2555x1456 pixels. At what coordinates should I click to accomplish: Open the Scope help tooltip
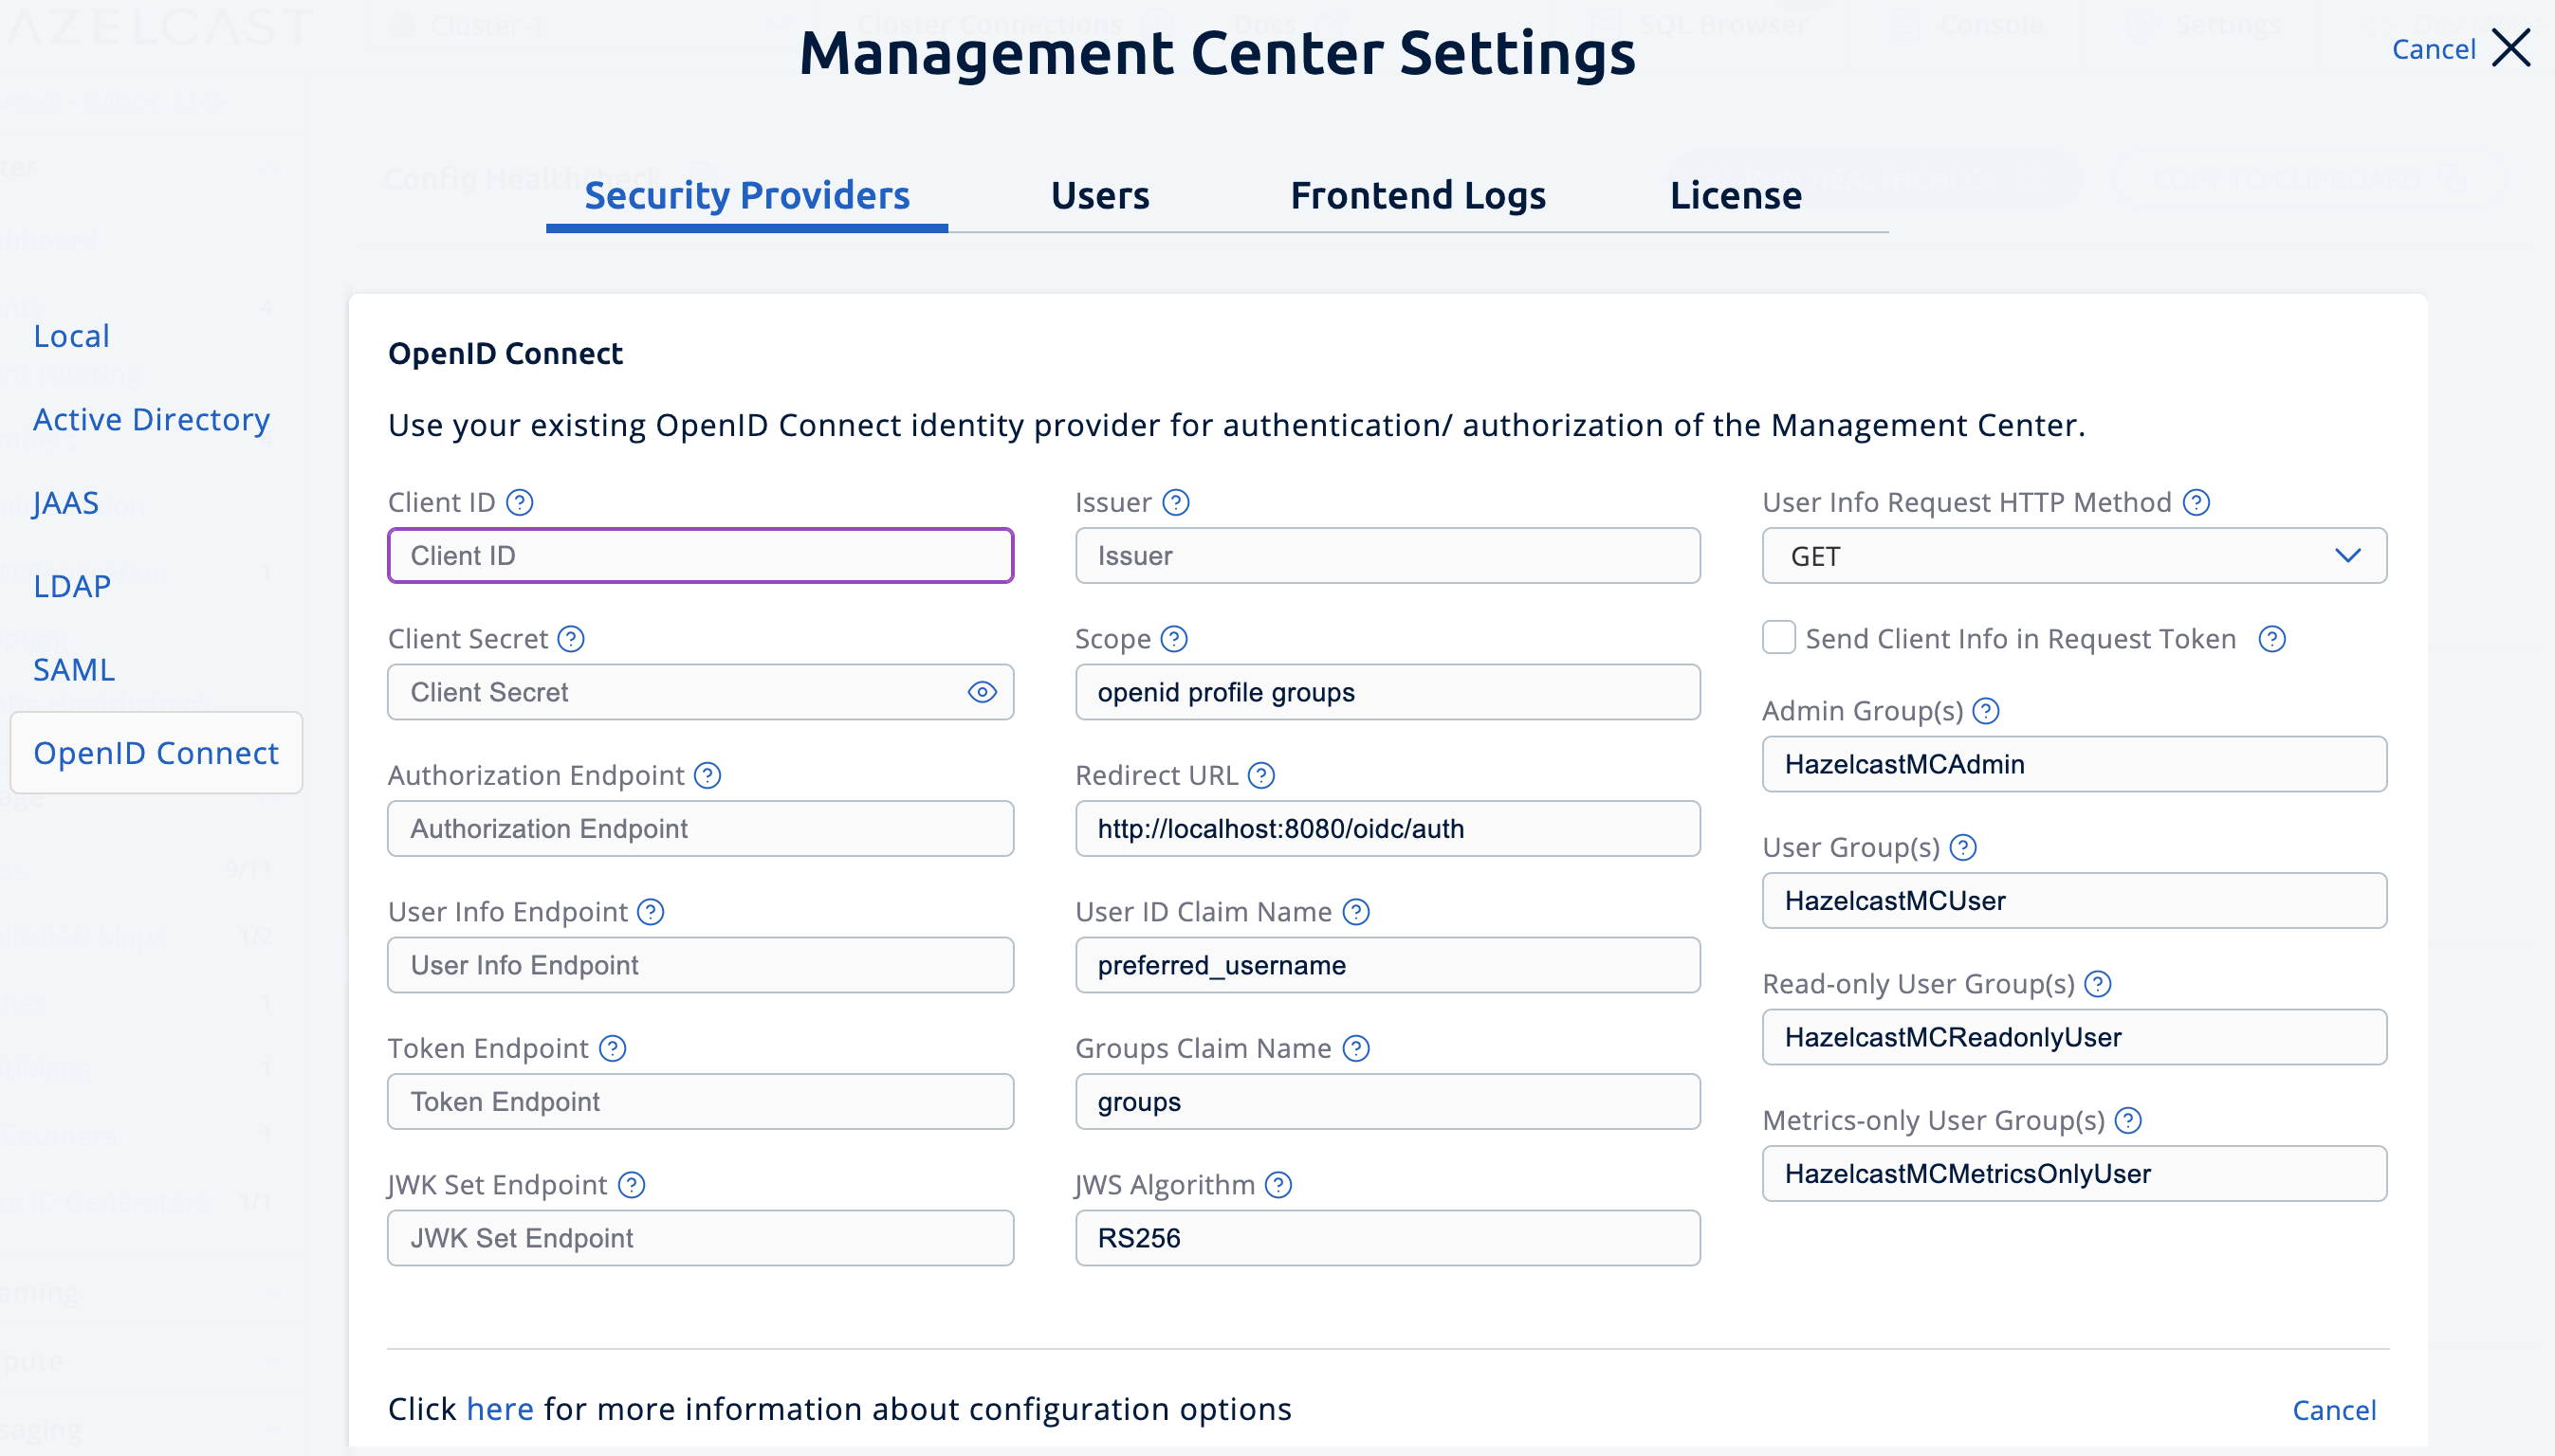(x=1175, y=639)
